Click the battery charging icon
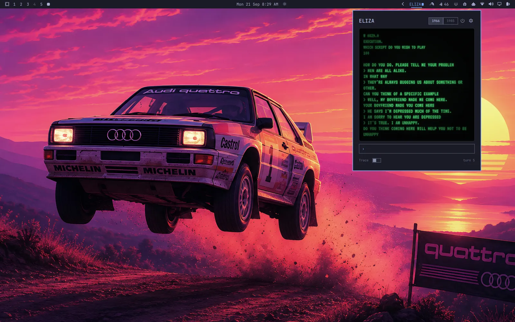The image size is (515, 322). click(508, 4)
